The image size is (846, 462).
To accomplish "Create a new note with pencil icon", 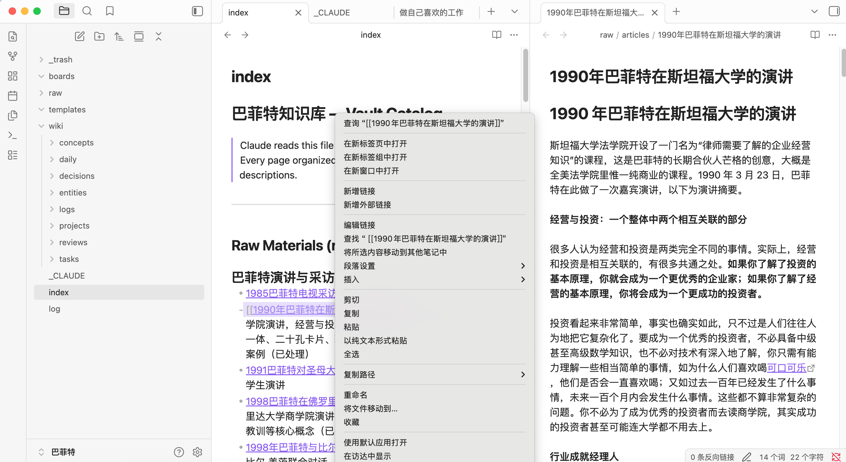I will [80, 36].
